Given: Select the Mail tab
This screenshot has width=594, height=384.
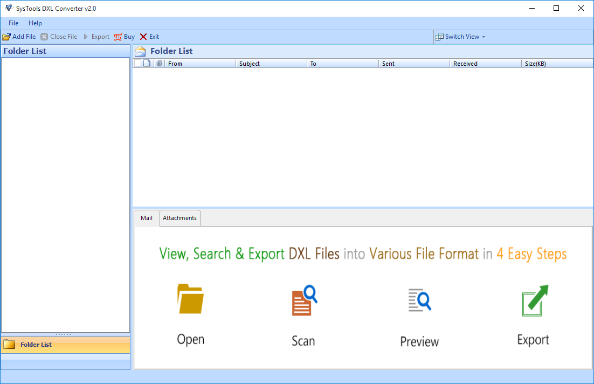Looking at the screenshot, I should coord(146,218).
